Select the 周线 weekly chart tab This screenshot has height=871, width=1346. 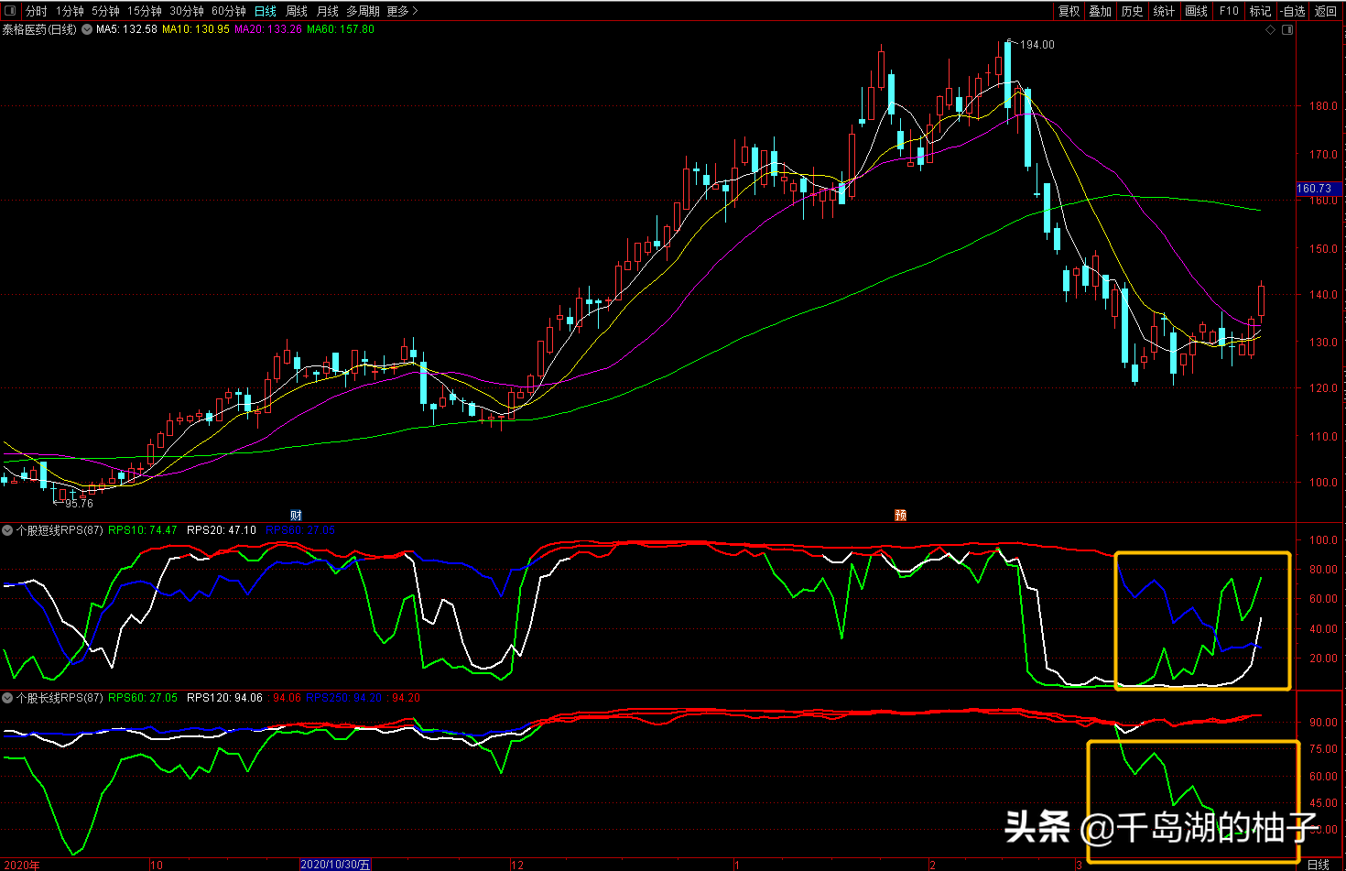pyautogui.click(x=297, y=11)
